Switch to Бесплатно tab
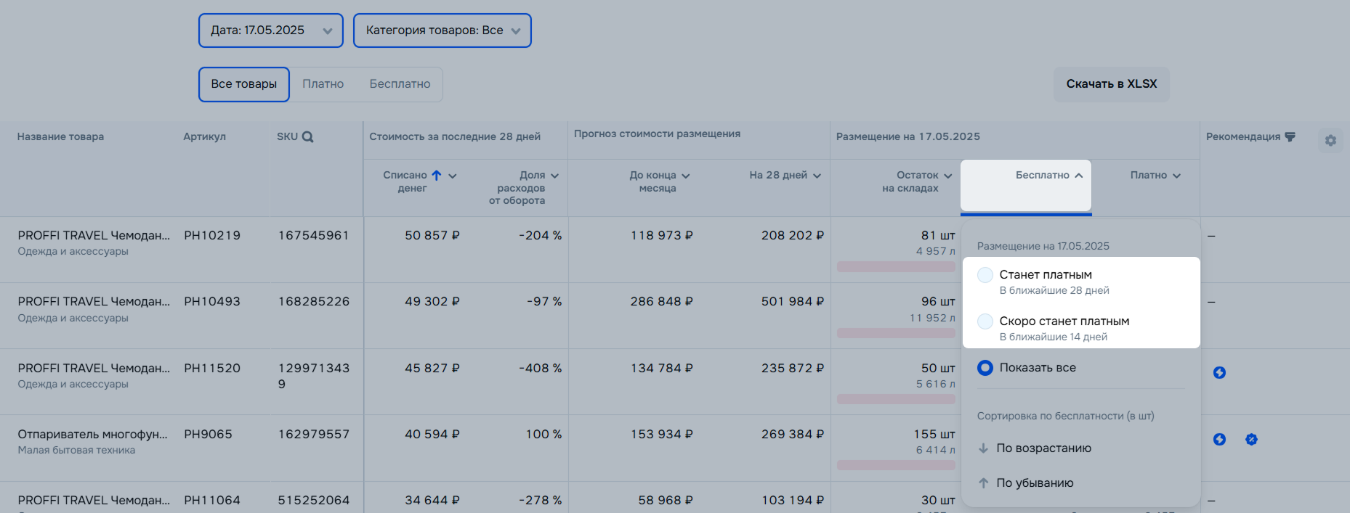Viewport: 1350px width, 513px height. [x=400, y=84]
